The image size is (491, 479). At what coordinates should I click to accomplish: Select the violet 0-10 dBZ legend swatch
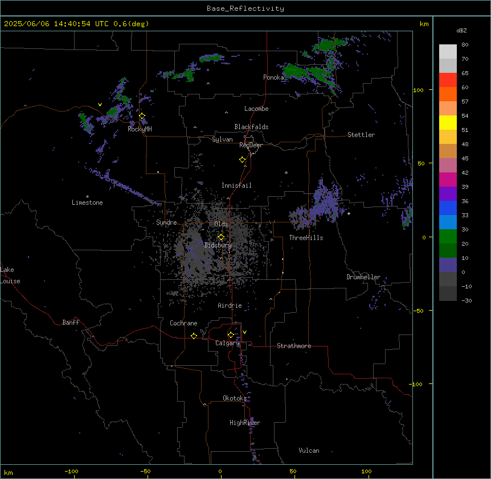448,265
